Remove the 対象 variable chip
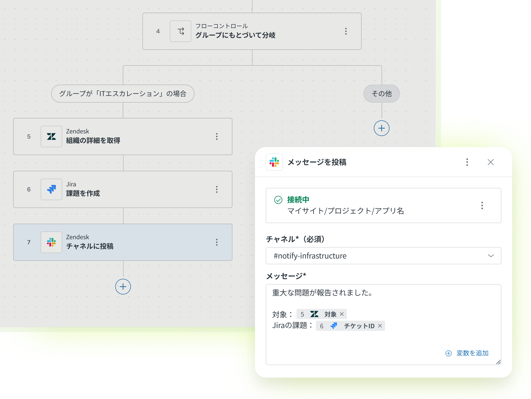Image resolution: width=531 pixels, height=399 pixels. 342,314
